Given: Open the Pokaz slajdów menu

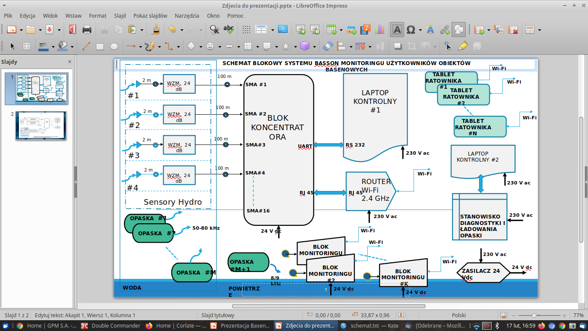Looking at the screenshot, I should click(x=150, y=16).
